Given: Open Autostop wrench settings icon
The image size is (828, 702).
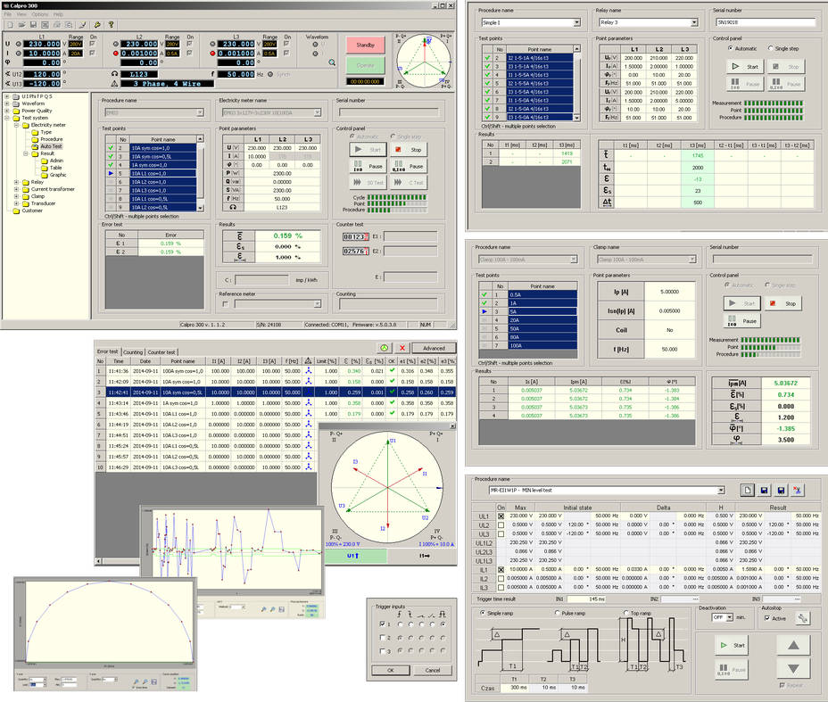Looking at the screenshot, I should pos(802,618).
